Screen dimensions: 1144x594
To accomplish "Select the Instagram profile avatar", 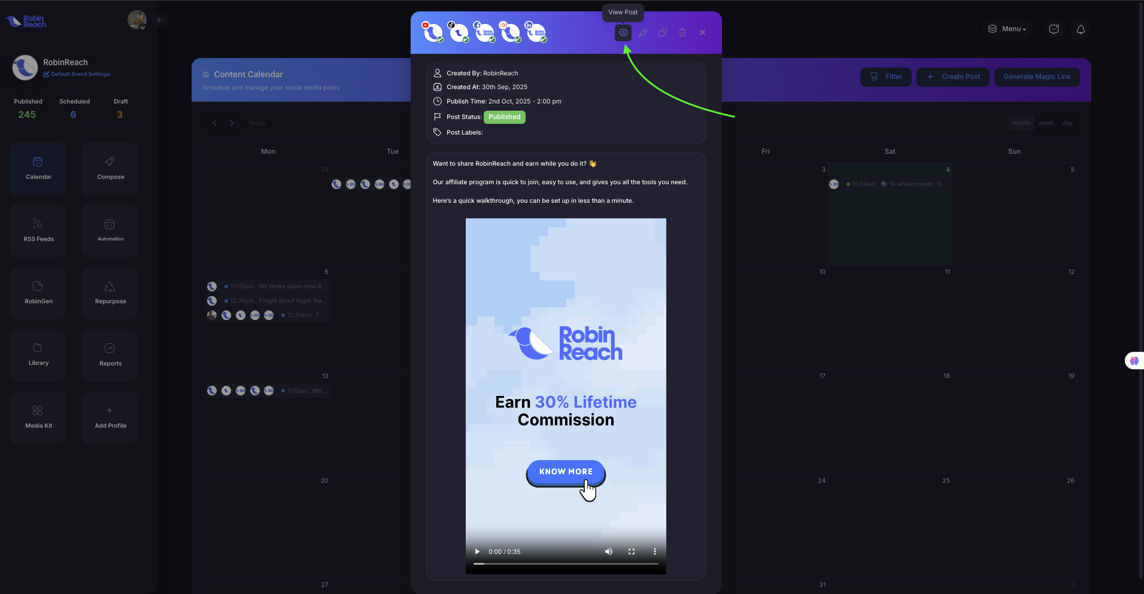I will pyautogui.click(x=510, y=32).
